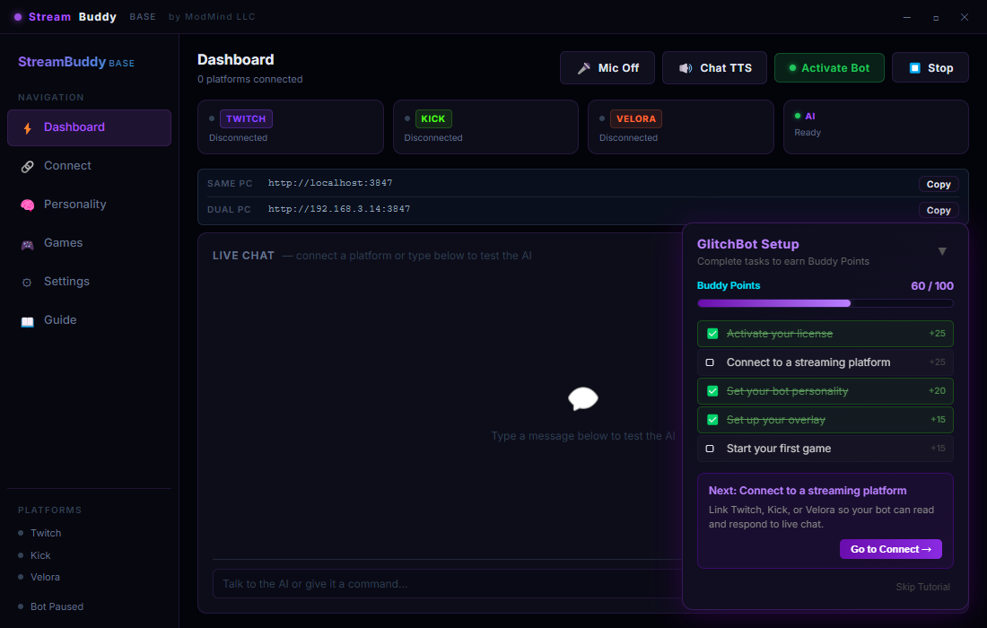Click the Buddy Points label

729,285
